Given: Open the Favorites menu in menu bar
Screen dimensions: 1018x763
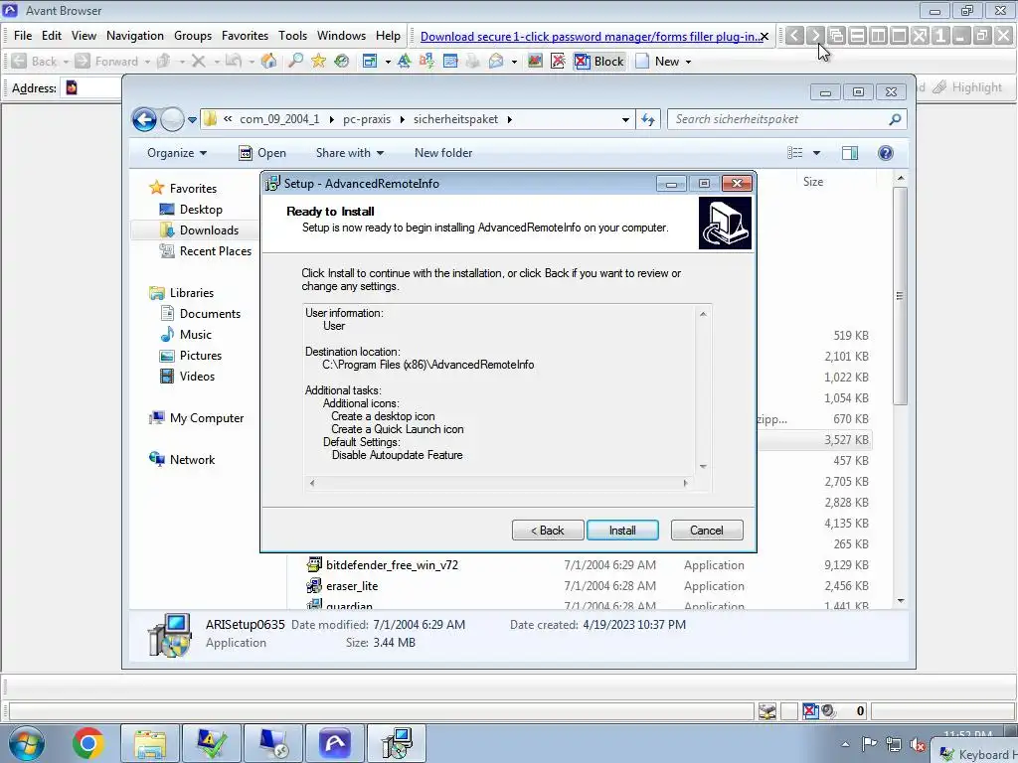Looking at the screenshot, I should [x=245, y=36].
